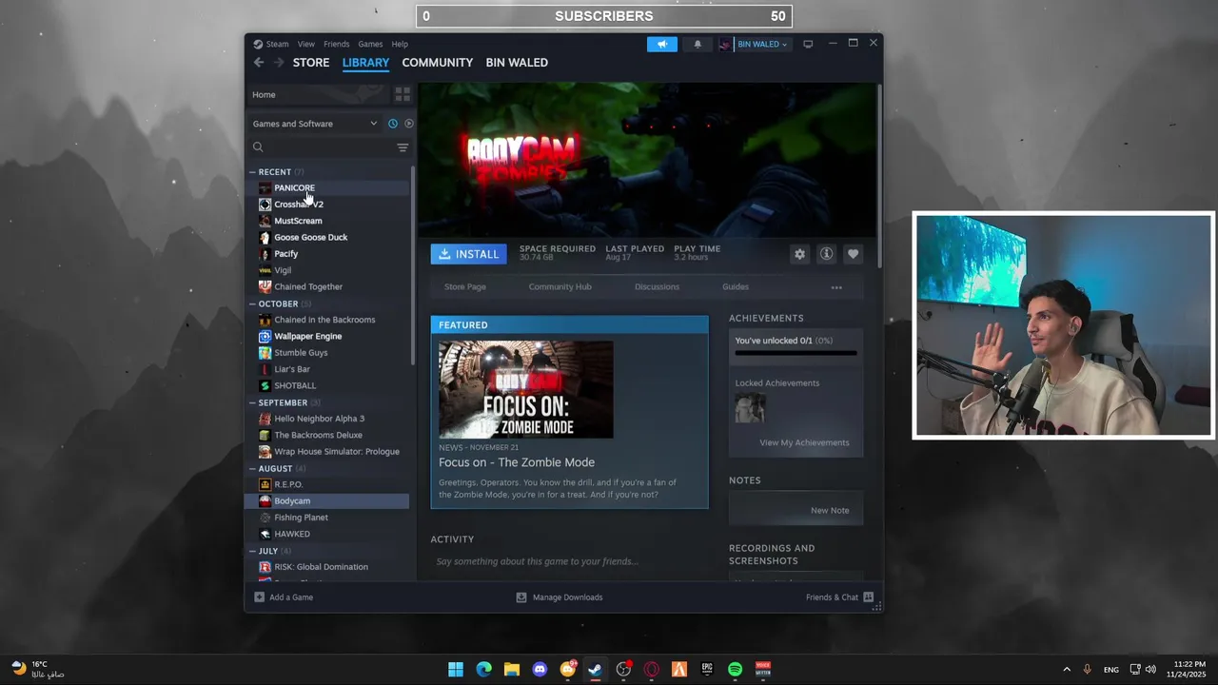This screenshot has width=1218, height=685.
Task: Select PANICORE in the library list
Action: (x=329, y=188)
